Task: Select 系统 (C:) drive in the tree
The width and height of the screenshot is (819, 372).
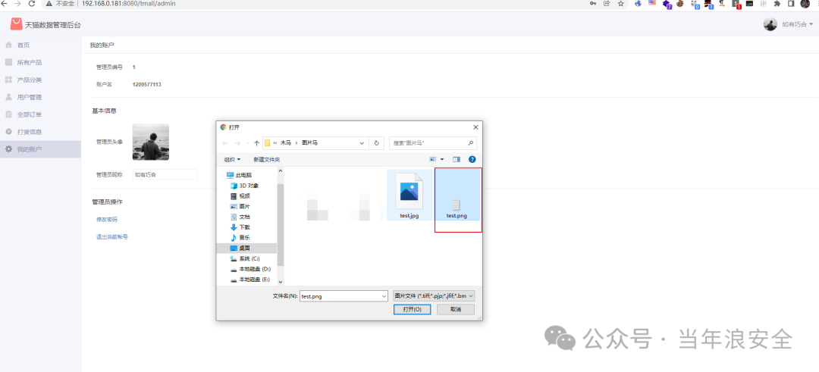Action: coord(245,259)
